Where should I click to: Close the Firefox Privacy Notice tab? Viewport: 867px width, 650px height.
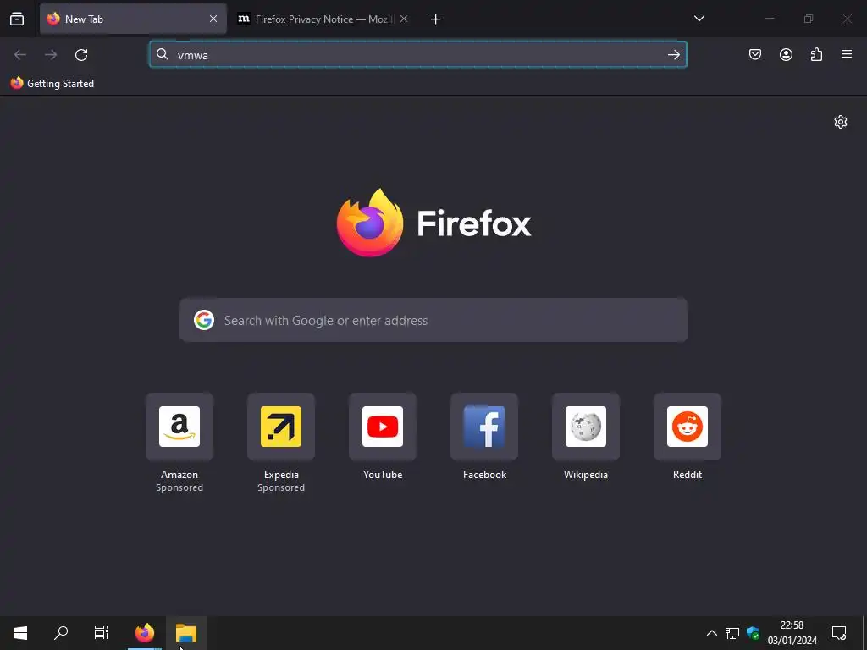404,19
